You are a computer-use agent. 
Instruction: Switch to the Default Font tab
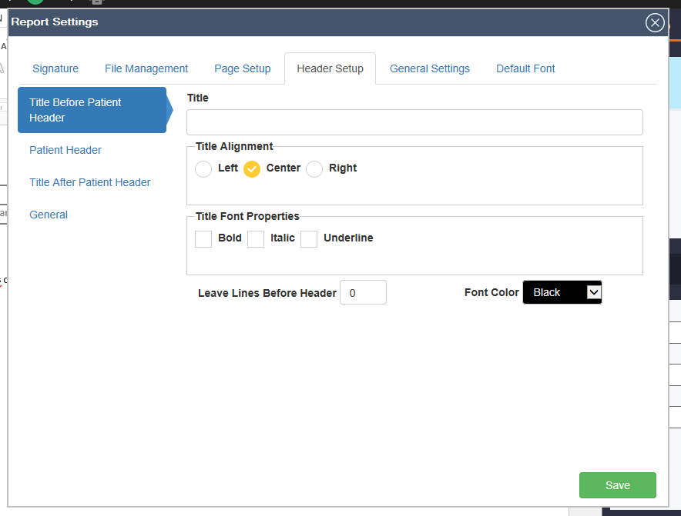tap(525, 68)
